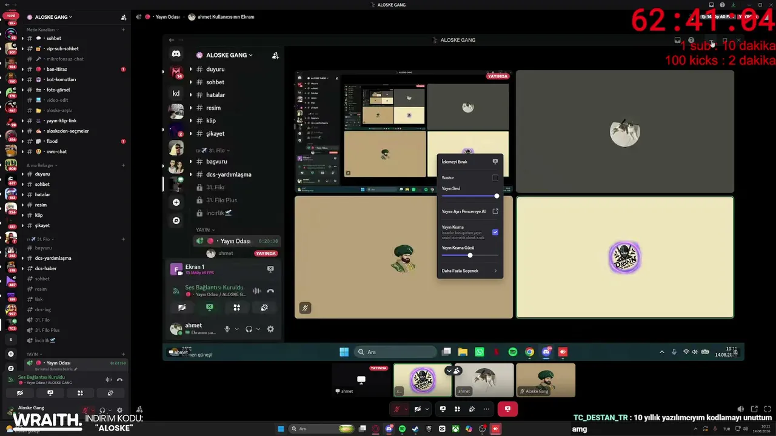Image resolution: width=776 pixels, height=436 pixels.
Task: Click stream volume speaker icon at bottom right
Action: [740, 409]
